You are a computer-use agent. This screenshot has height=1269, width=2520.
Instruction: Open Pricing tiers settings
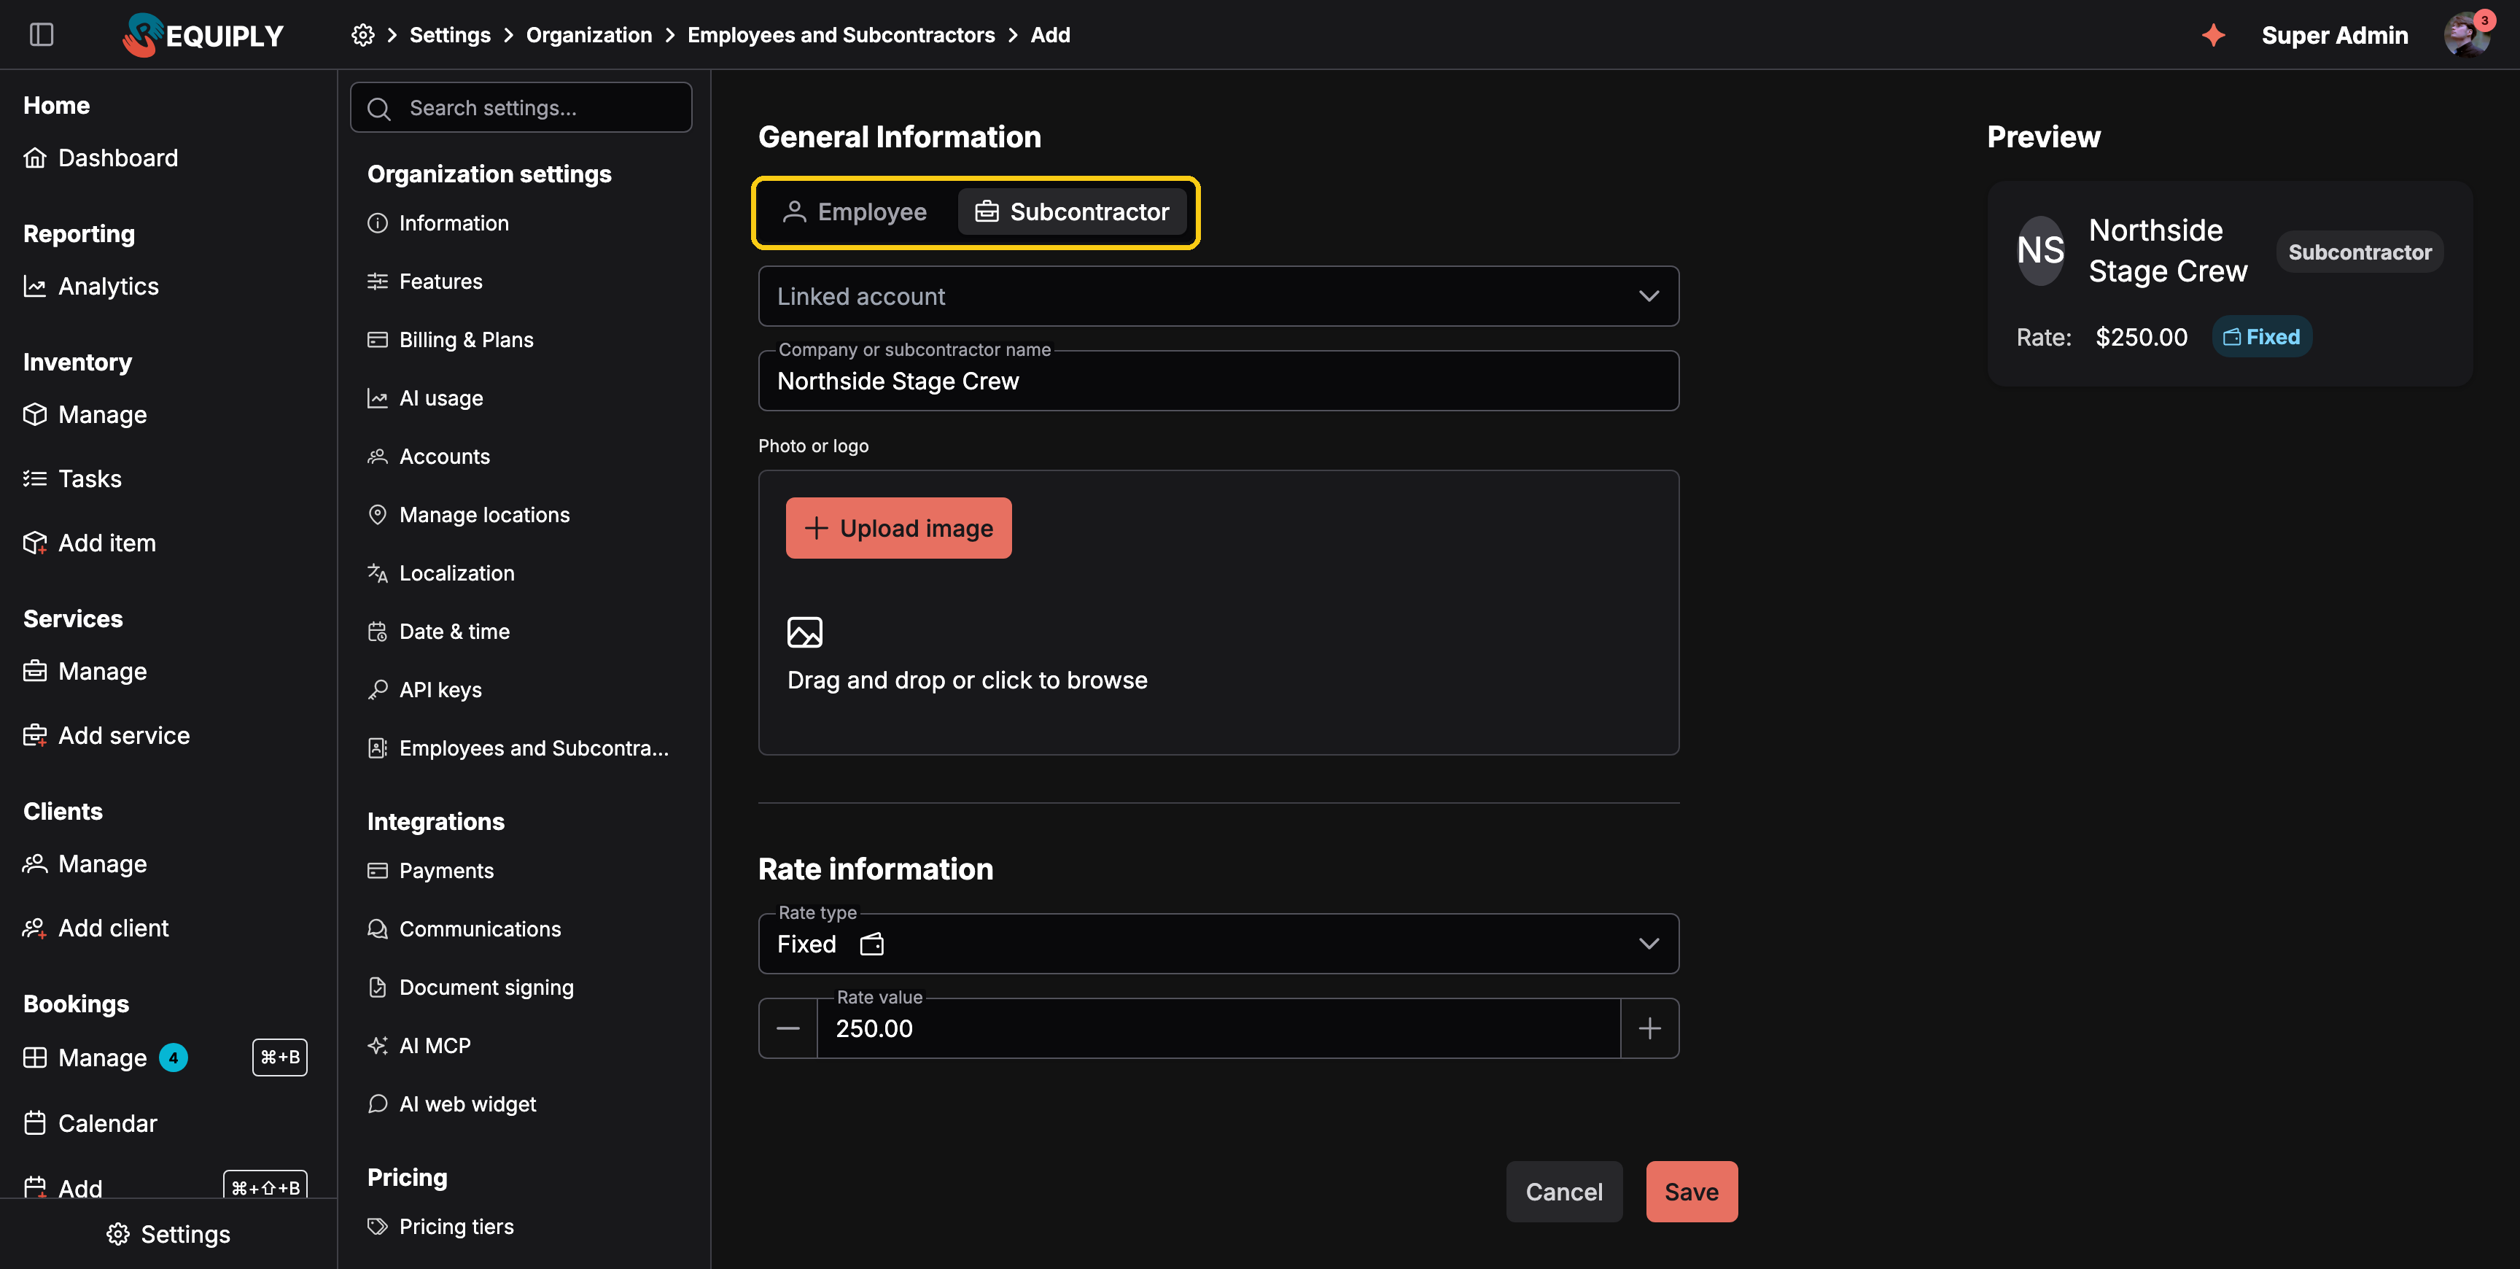click(x=440, y=1227)
